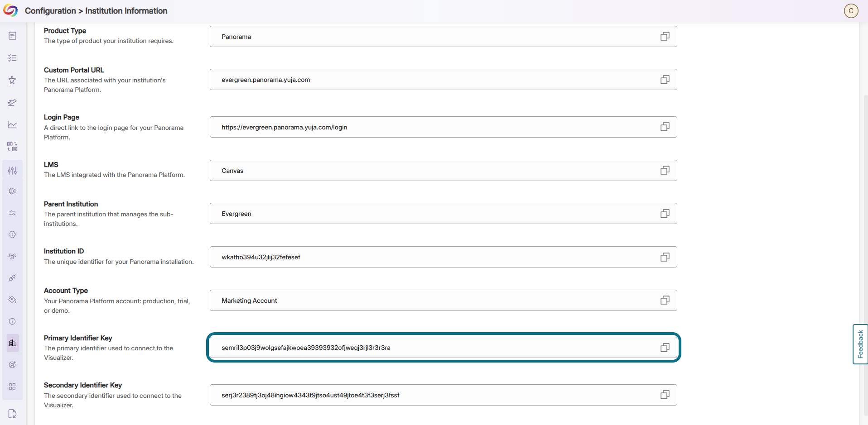Copy the Primary Identifier Key
This screenshot has height=425, width=868.
[665, 348]
